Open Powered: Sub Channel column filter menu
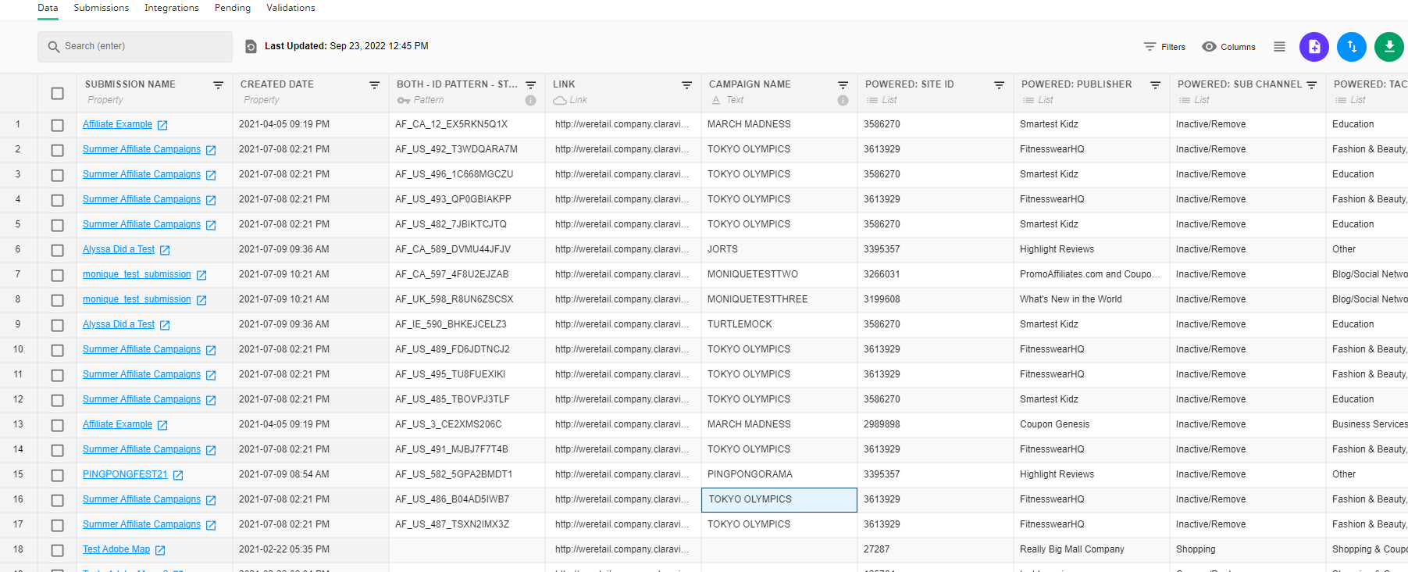The height and width of the screenshot is (572, 1408). click(1312, 85)
